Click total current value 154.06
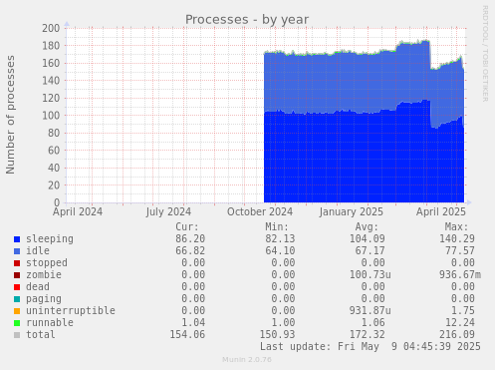Image resolution: width=495 pixels, height=370 pixels. pos(187,335)
